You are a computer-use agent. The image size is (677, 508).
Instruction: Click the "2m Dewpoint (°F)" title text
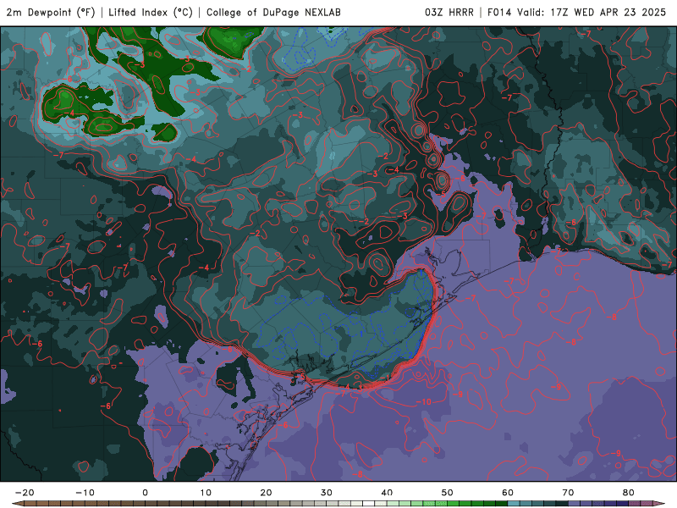[x=51, y=12]
